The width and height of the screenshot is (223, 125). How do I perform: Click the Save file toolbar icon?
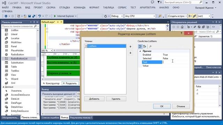(x=29, y=16)
